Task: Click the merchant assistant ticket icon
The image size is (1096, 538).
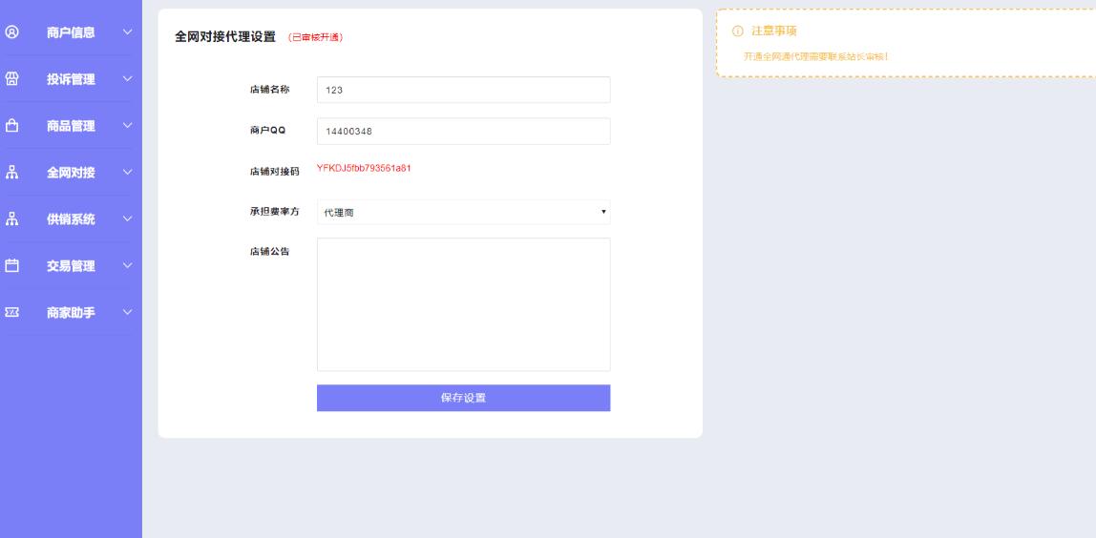Action: pyautogui.click(x=12, y=312)
